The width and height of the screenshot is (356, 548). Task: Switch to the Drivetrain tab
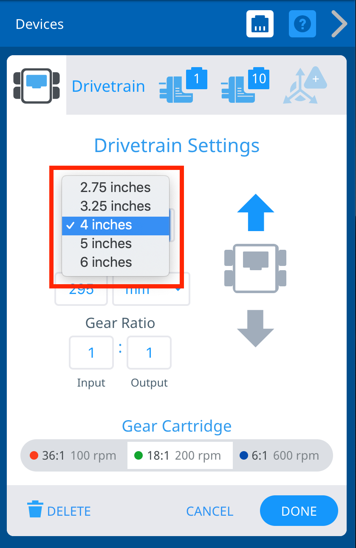108,86
